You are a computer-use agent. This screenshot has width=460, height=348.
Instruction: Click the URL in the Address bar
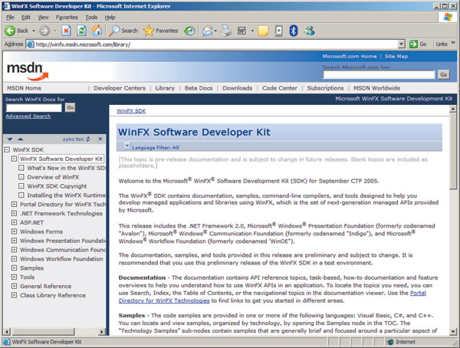83,44
